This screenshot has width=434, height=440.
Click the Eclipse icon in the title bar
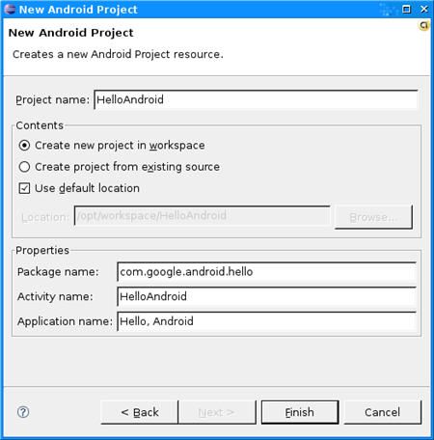click(10, 9)
